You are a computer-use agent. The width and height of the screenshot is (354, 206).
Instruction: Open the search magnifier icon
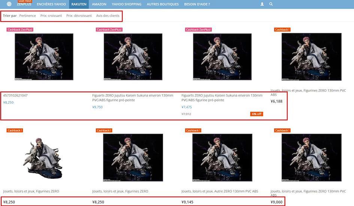point(271,4)
